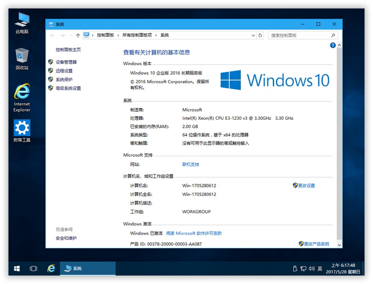Open 设备管理器 from the sidebar
The image size is (373, 284).
pos(66,62)
